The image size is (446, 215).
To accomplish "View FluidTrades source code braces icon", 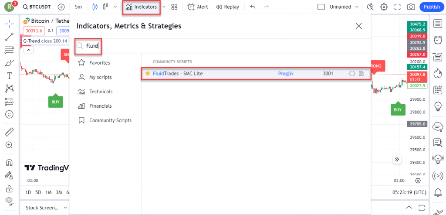I will [352, 73].
